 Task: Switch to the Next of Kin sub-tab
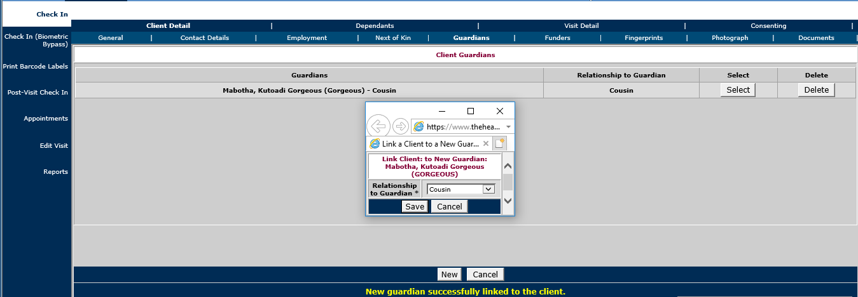click(393, 38)
